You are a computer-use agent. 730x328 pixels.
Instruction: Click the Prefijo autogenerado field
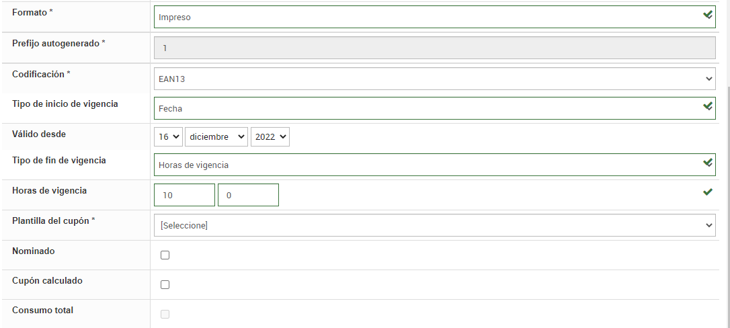tap(434, 48)
